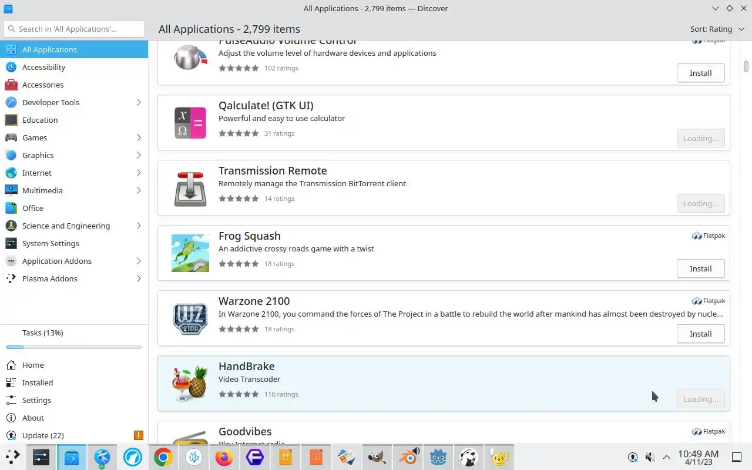Viewport: 752px width, 470px height.
Task: Click the Science and Engineering icon
Action: click(11, 226)
